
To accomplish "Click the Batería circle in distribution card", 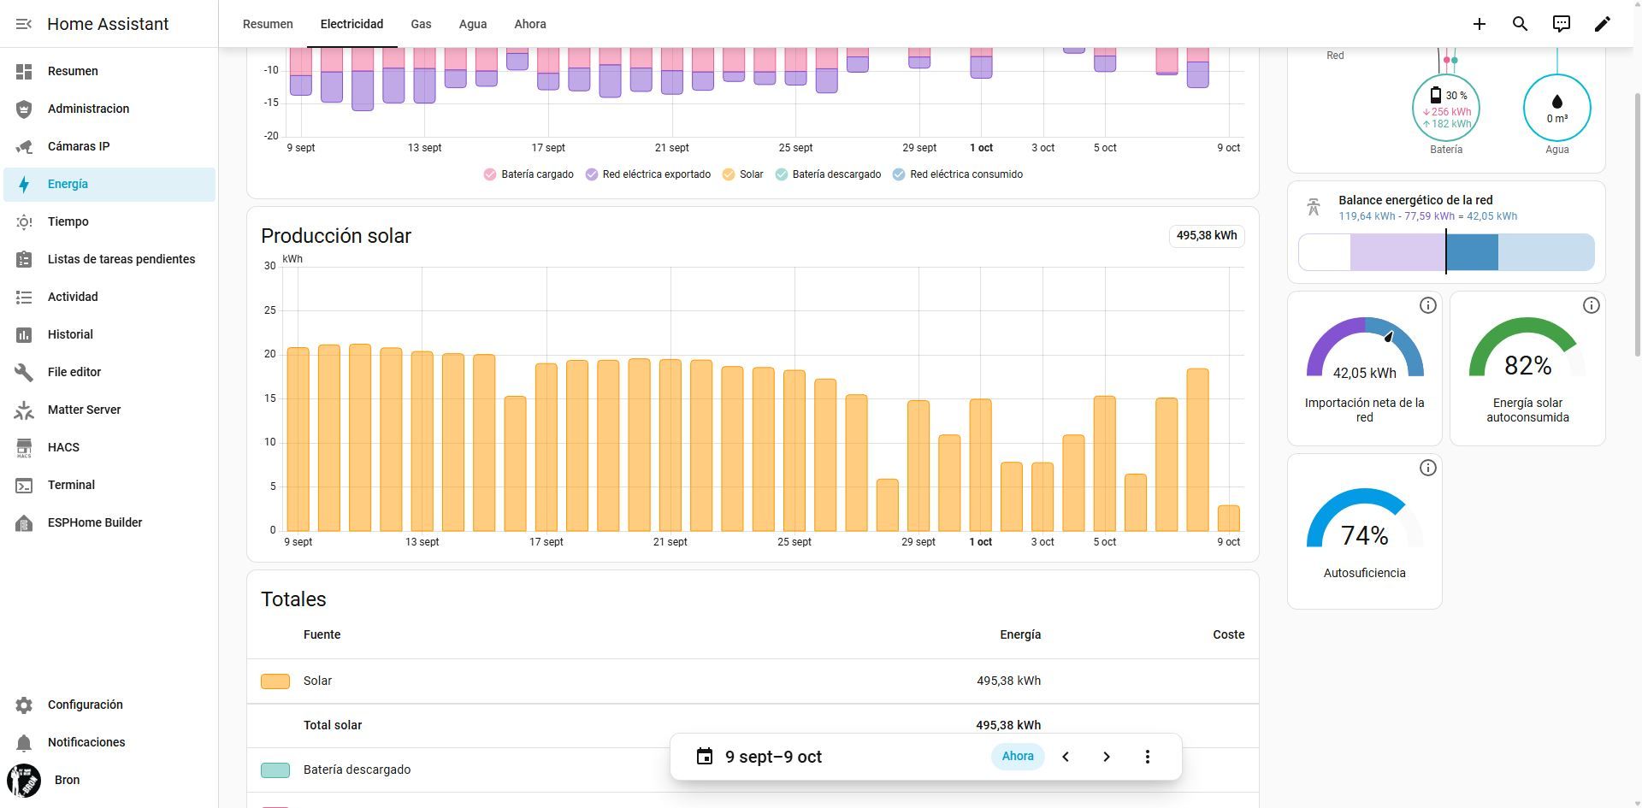I will [x=1446, y=108].
